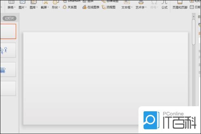201x134 pixels.
Task: Open the 图库 dropdown label
Action: coord(34,8)
